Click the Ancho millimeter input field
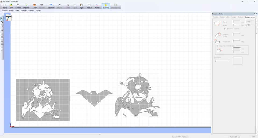The height and width of the screenshot is (138, 258). [x=236, y=22]
